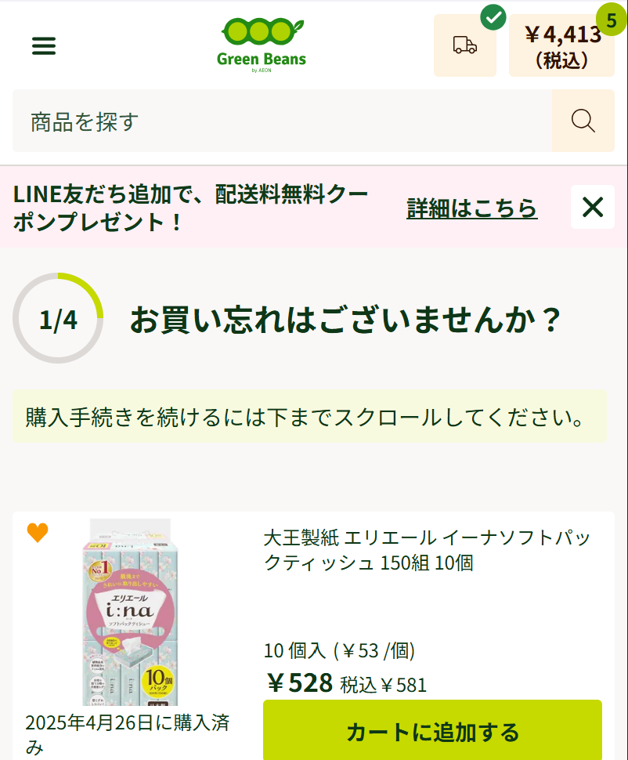Click the ¥528 product price

pyautogui.click(x=299, y=683)
